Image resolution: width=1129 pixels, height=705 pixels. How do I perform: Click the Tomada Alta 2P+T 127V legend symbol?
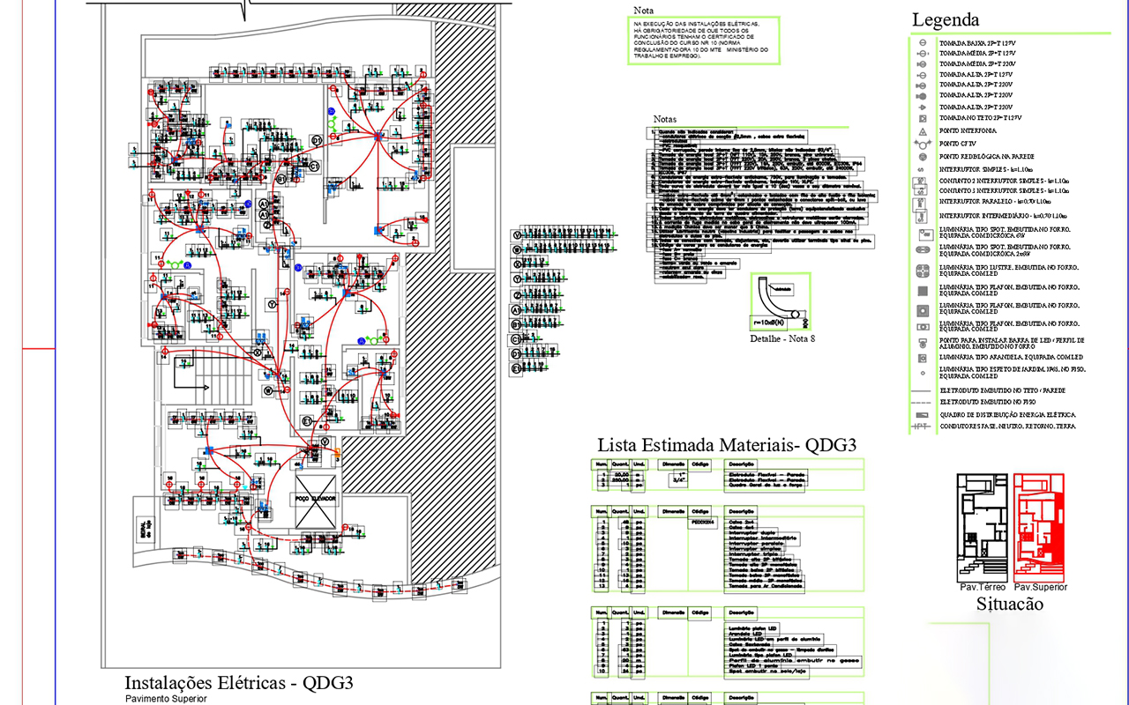point(923,75)
